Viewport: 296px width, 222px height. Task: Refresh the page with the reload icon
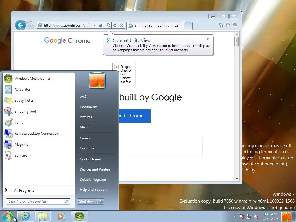pyautogui.click(x=115, y=25)
